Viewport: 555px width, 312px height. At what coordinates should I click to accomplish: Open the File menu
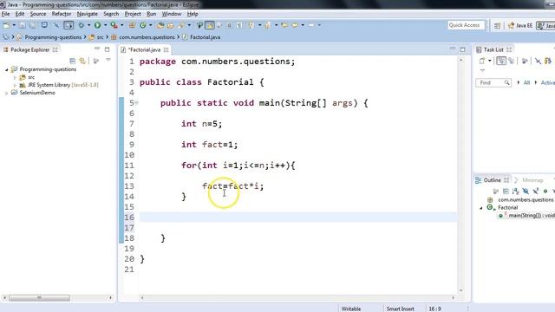(x=6, y=14)
